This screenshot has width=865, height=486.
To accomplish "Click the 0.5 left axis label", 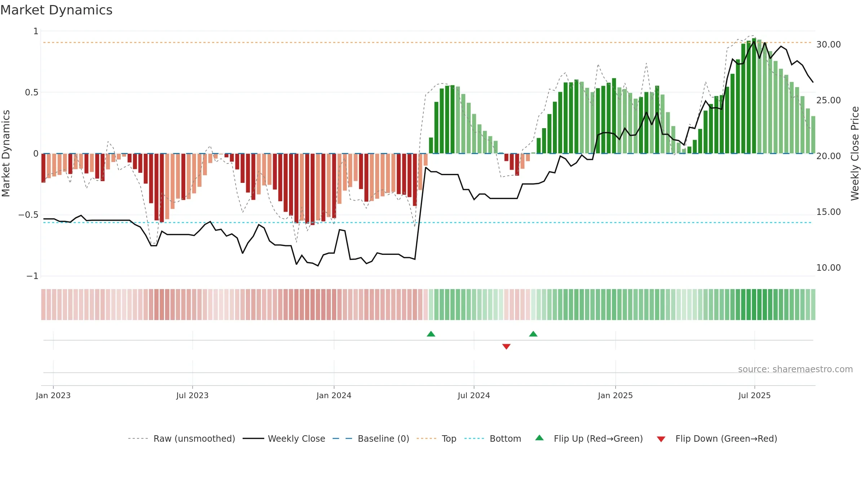I will click(32, 93).
